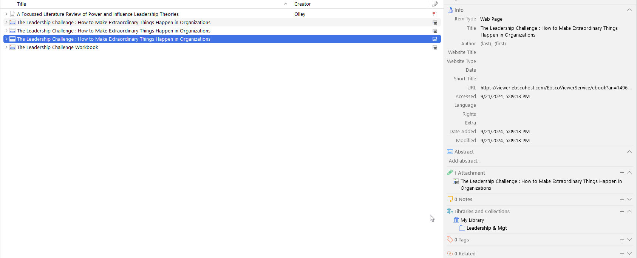
Task: Click the 0 Notes section title
Action: coord(463,199)
